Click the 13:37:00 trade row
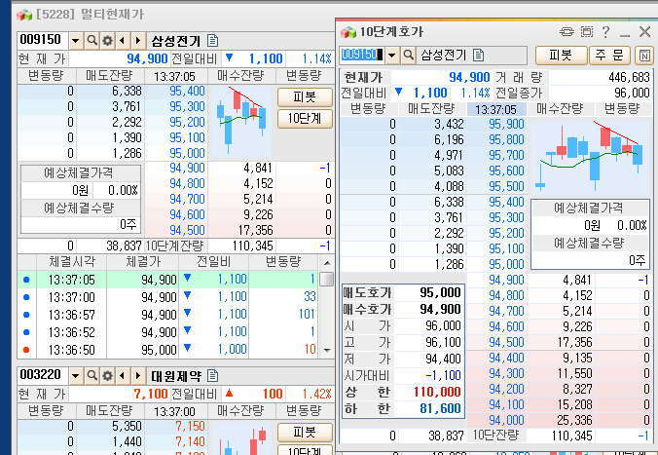The height and width of the screenshot is (455, 658). 167,297
